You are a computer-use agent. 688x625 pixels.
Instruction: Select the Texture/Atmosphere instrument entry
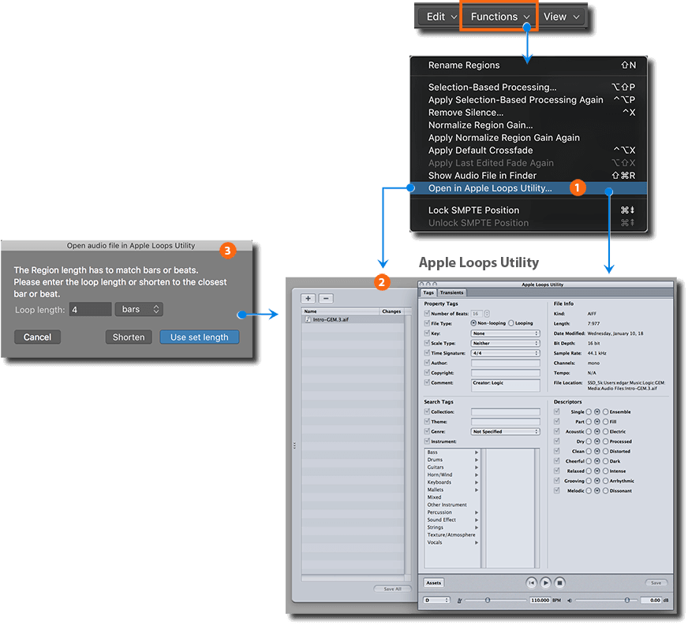[x=453, y=536]
